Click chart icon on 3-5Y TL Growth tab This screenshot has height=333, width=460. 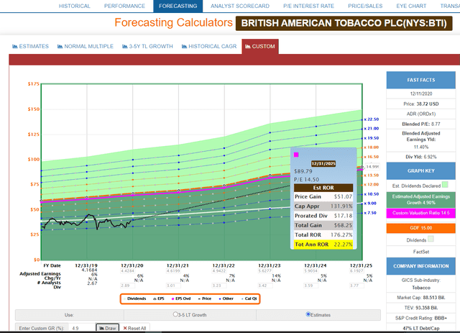coord(125,47)
